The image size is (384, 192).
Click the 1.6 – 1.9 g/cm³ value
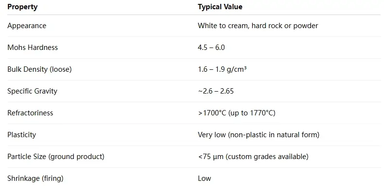point(222,69)
